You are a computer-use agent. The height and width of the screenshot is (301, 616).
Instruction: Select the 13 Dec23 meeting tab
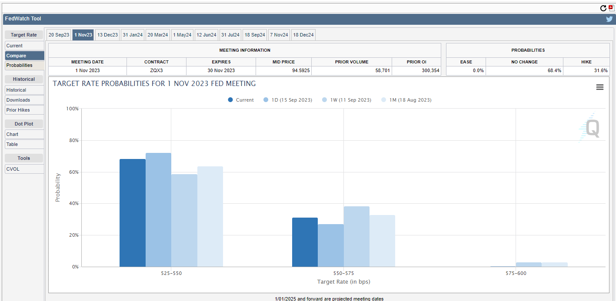click(107, 35)
